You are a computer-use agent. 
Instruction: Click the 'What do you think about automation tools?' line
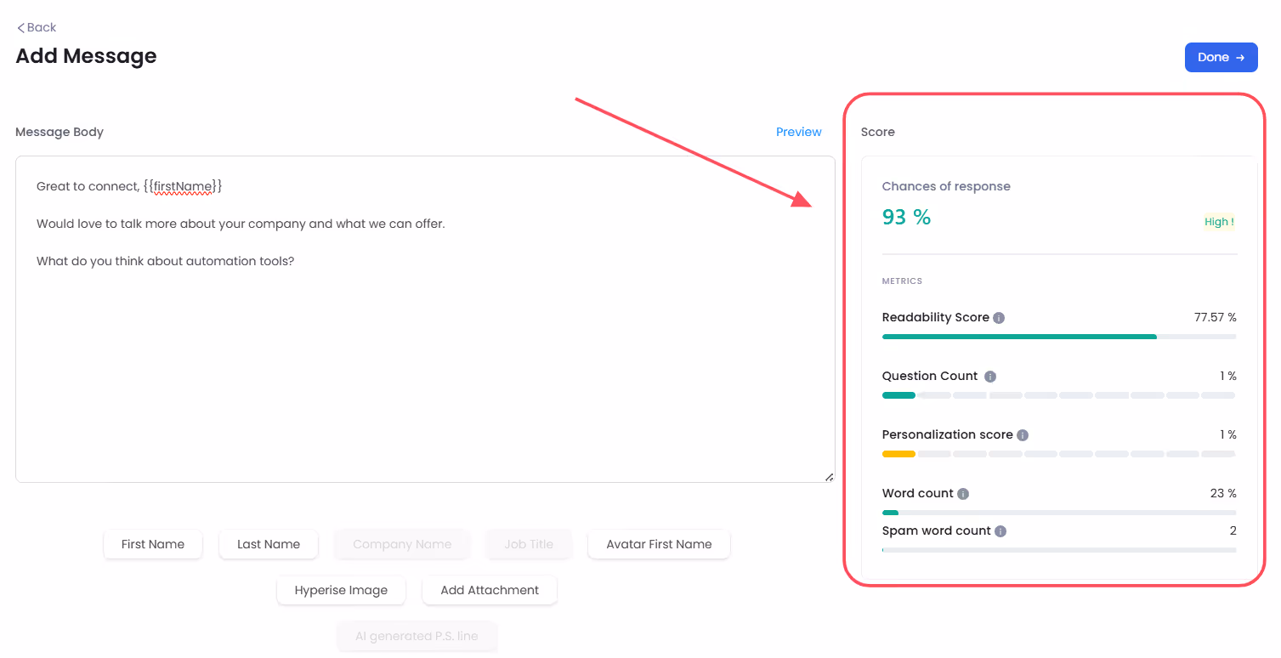(165, 261)
